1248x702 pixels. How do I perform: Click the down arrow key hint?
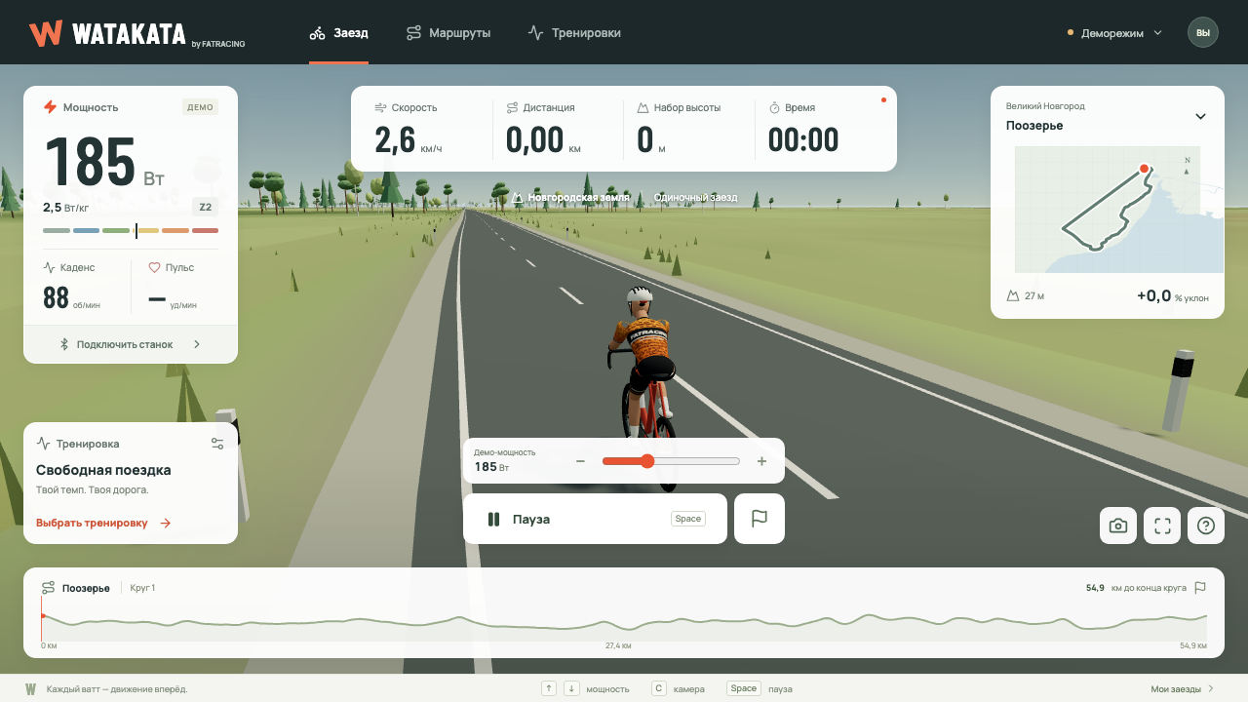571,688
